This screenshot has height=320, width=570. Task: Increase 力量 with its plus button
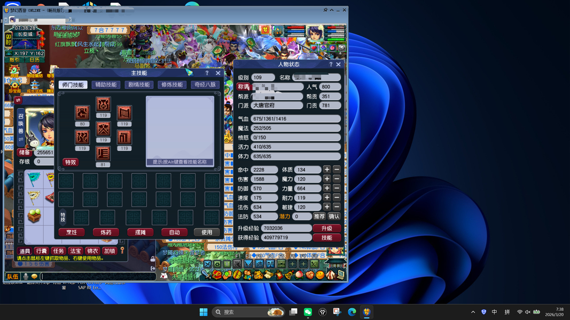(327, 188)
